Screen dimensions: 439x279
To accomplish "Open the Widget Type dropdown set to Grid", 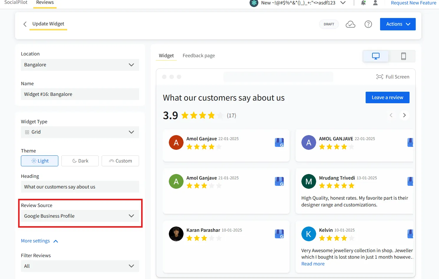I will click(80, 132).
